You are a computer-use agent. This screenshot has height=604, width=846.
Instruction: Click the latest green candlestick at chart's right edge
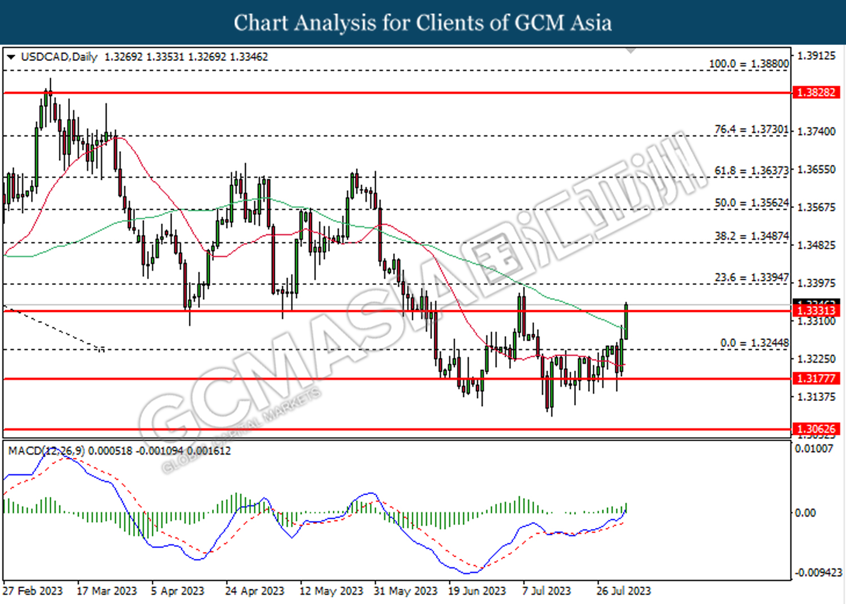tap(626, 321)
